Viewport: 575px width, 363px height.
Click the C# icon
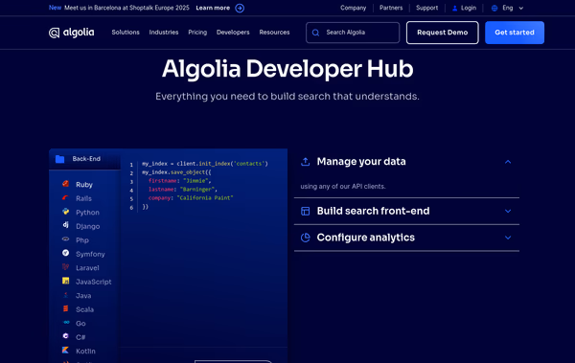click(65, 336)
